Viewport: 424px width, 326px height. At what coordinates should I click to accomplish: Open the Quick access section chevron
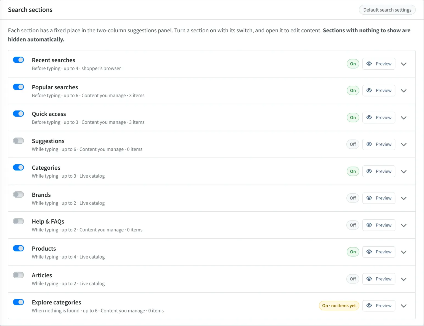(404, 118)
